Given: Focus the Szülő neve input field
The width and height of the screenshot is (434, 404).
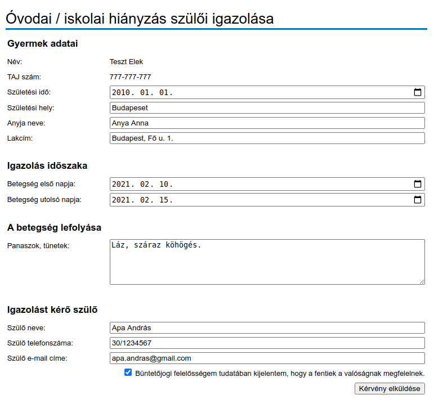Looking at the screenshot, I should point(267,327).
